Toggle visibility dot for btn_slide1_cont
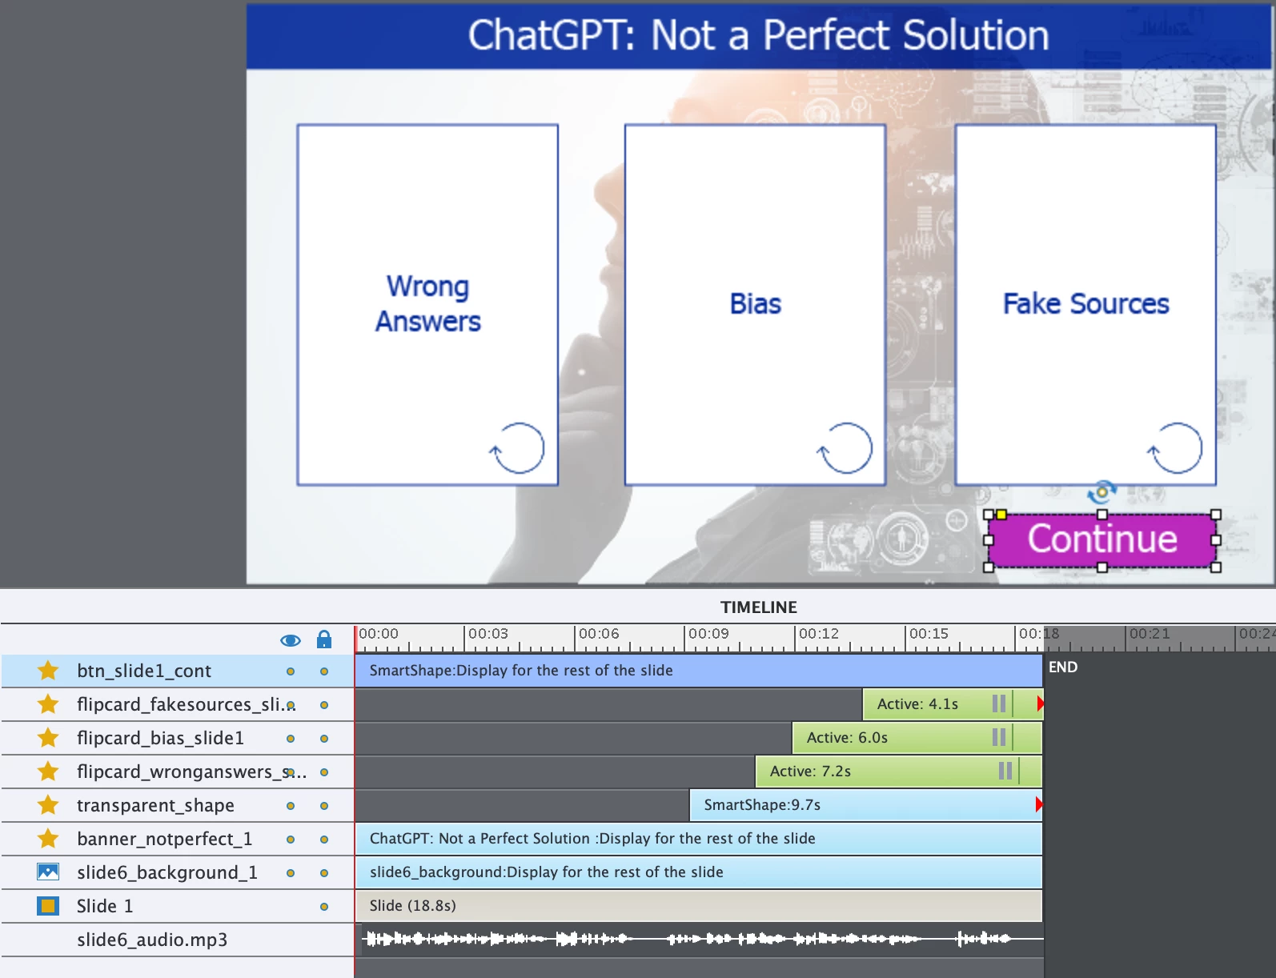The width and height of the screenshot is (1276, 978). click(x=291, y=671)
